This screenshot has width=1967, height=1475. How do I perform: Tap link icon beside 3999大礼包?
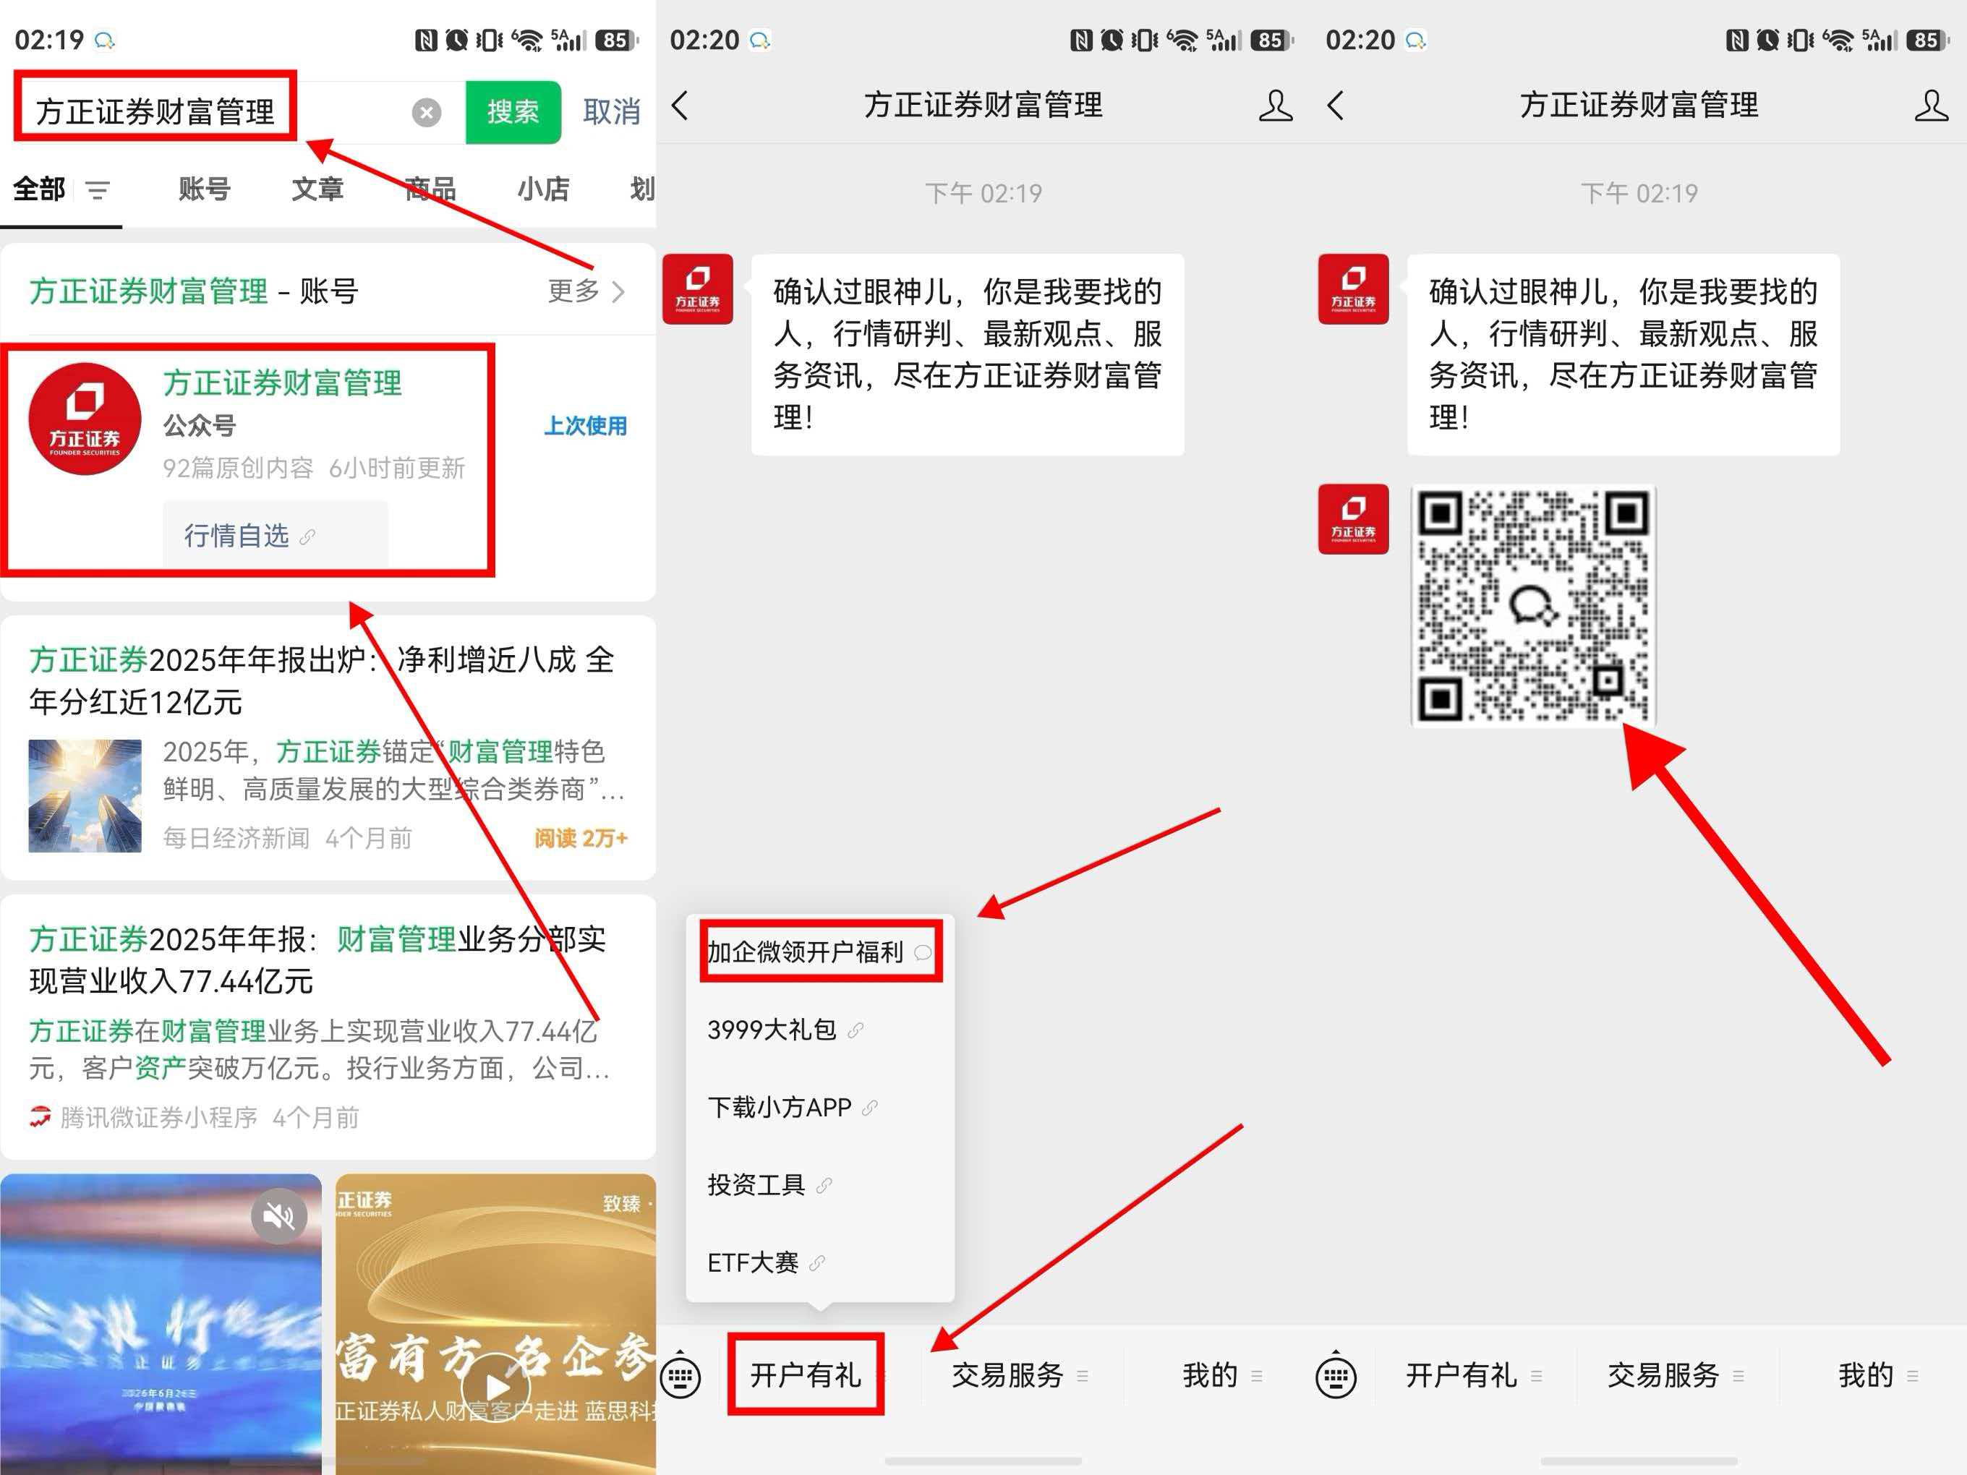[856, 1030]
